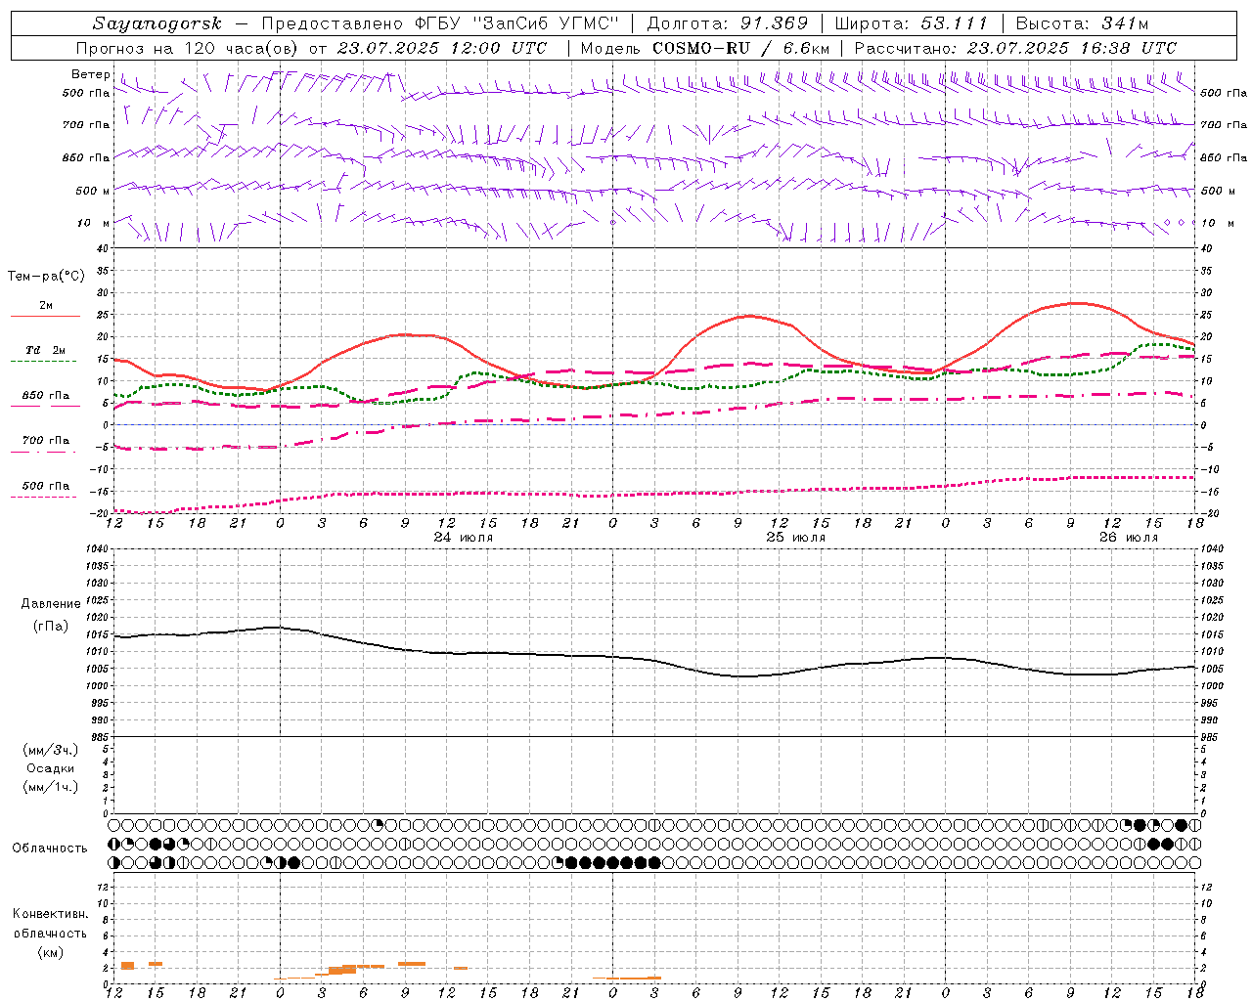1252x1001 pixels.
Task: Select the 'Предоставлено ФГБУ ЗапСиб УГМС' provider text
Action: pyautogui.click(x=441, y=23)
